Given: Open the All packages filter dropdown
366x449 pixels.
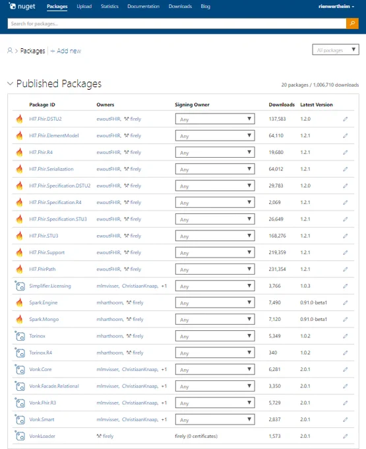Looking at the screenshot, I should point(336,50).
